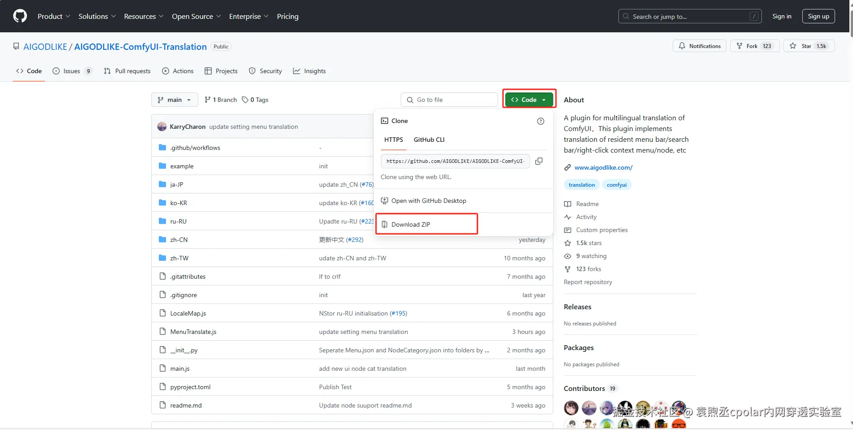Click the fork icon beside 123 forks
This screenshot has width=853, height=430.
(x=568, y=269)
